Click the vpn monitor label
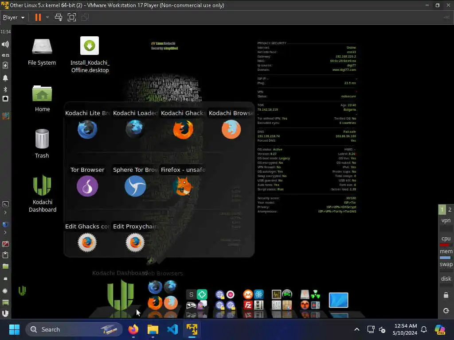This screenshot has width=454, height=340. pos(446,220)
